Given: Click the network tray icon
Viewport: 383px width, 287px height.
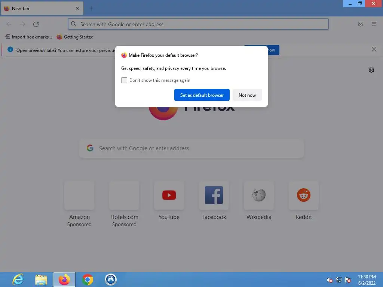Looking at the screenshot, I should tap(339, 280).
